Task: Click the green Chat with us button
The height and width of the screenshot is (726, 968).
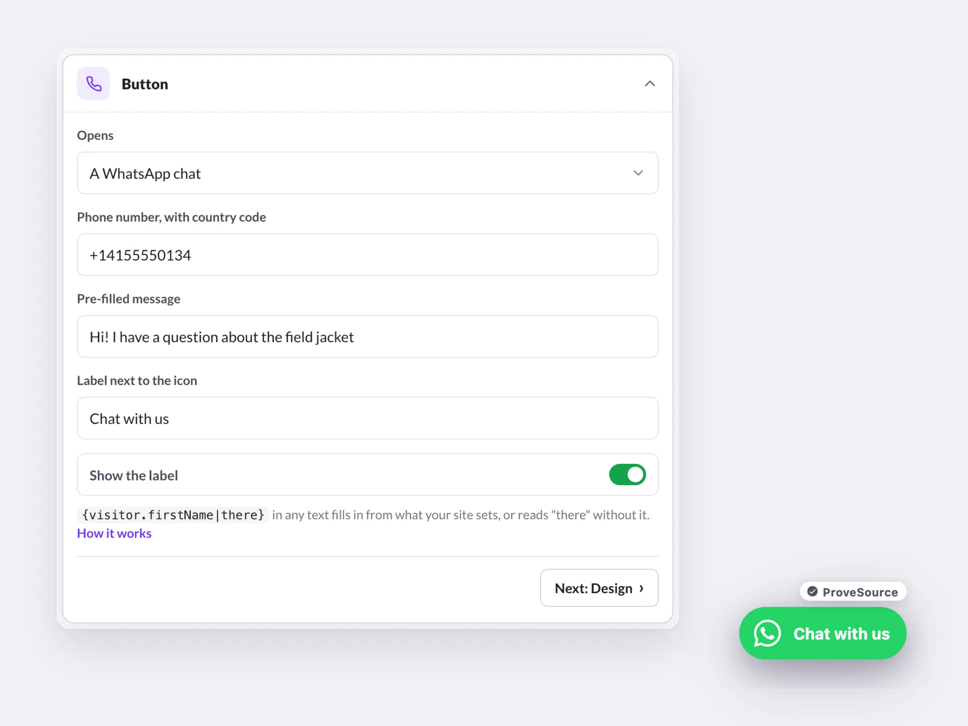Action: (x=823, y=634)
